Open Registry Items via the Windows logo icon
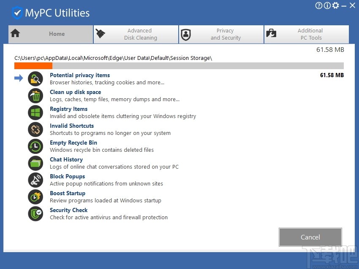 [x=35, y=113]
